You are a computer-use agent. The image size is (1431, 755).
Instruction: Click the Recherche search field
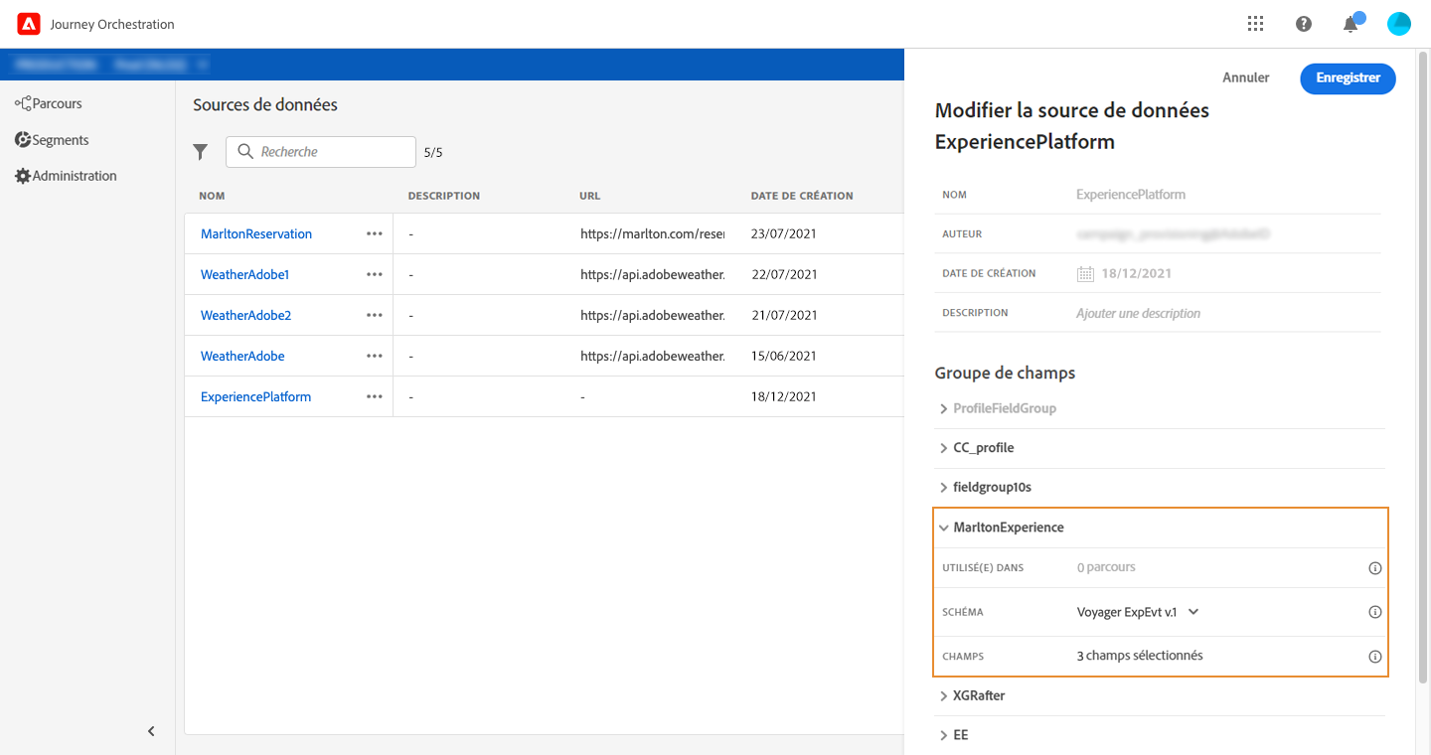[321, 152]
